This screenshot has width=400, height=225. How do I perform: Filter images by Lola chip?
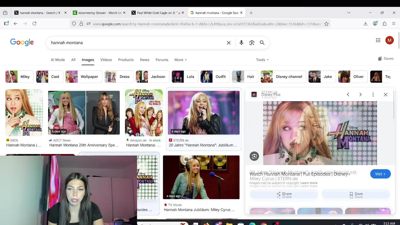point(184,77)
